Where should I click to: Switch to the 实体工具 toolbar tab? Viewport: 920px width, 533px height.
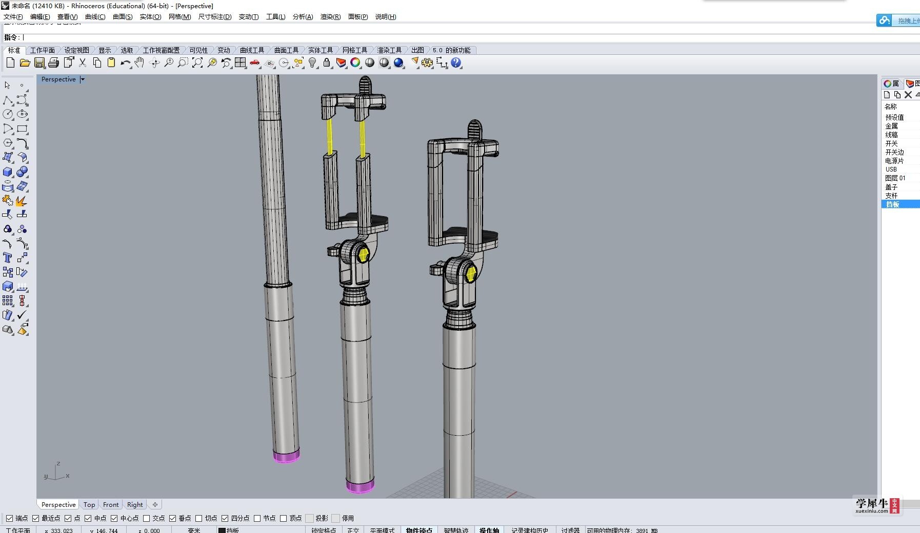pos(321,50)
